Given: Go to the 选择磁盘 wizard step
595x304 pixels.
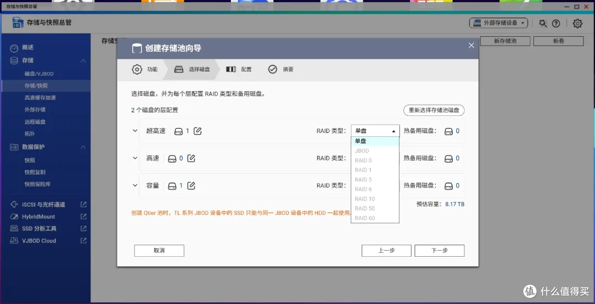Looking at the screenshot, I should click(192, 69).
